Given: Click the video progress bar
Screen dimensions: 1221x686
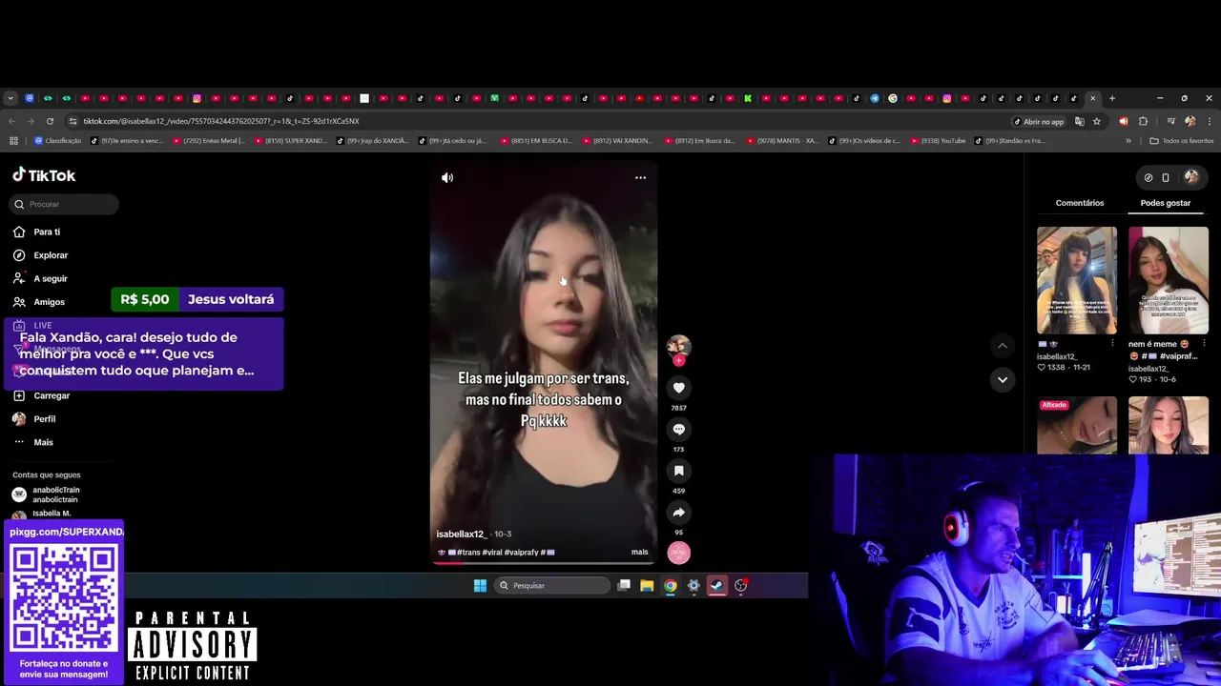Looking at the screenshot, I should (544, 563).
